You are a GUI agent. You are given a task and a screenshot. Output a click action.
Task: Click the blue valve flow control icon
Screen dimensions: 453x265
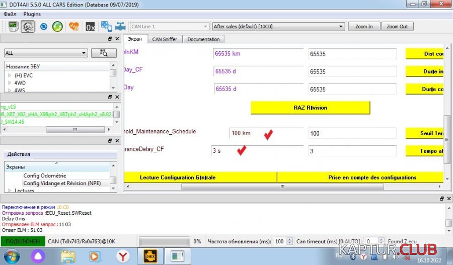(x=120, y=27)
